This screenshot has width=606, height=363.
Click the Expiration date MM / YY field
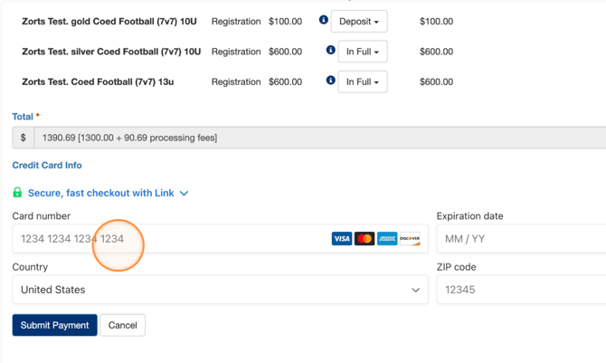[x=520, y=239]
